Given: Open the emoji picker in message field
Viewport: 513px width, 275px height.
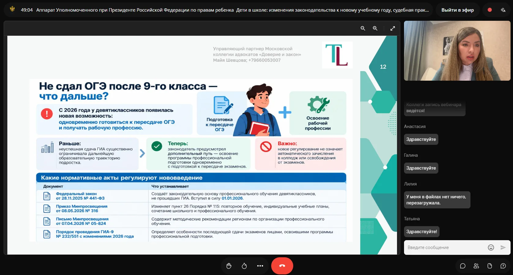Looking at the screenshot, I should 491,248.
